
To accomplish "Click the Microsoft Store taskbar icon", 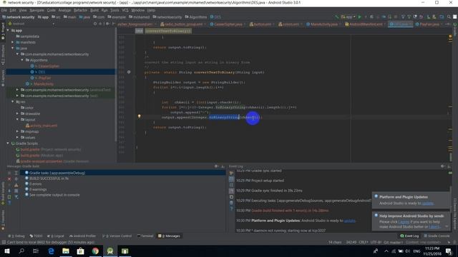I will click(80, 251).
